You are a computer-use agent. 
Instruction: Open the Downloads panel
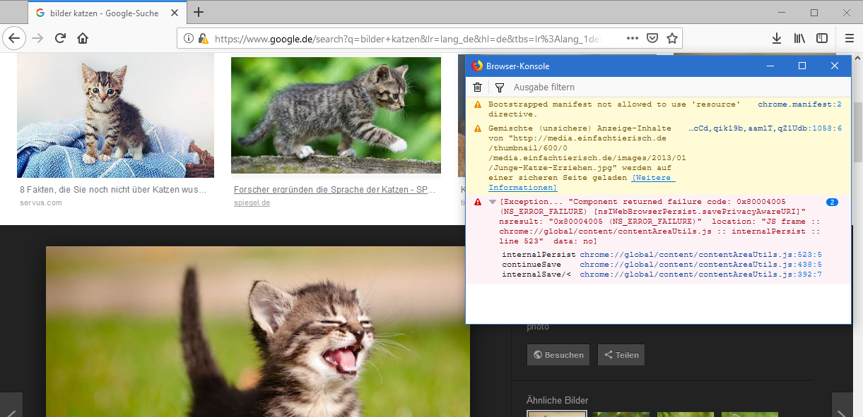[777, 38]
